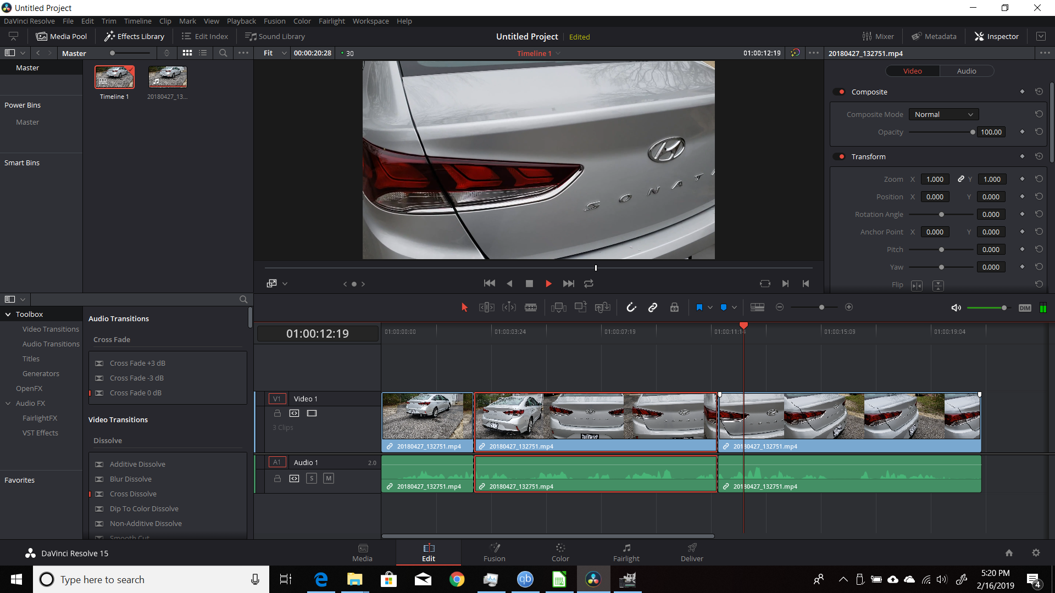The image size is (1055, 593).
Task: Open the Sound Library panel
Action: (x=275, y=36)
